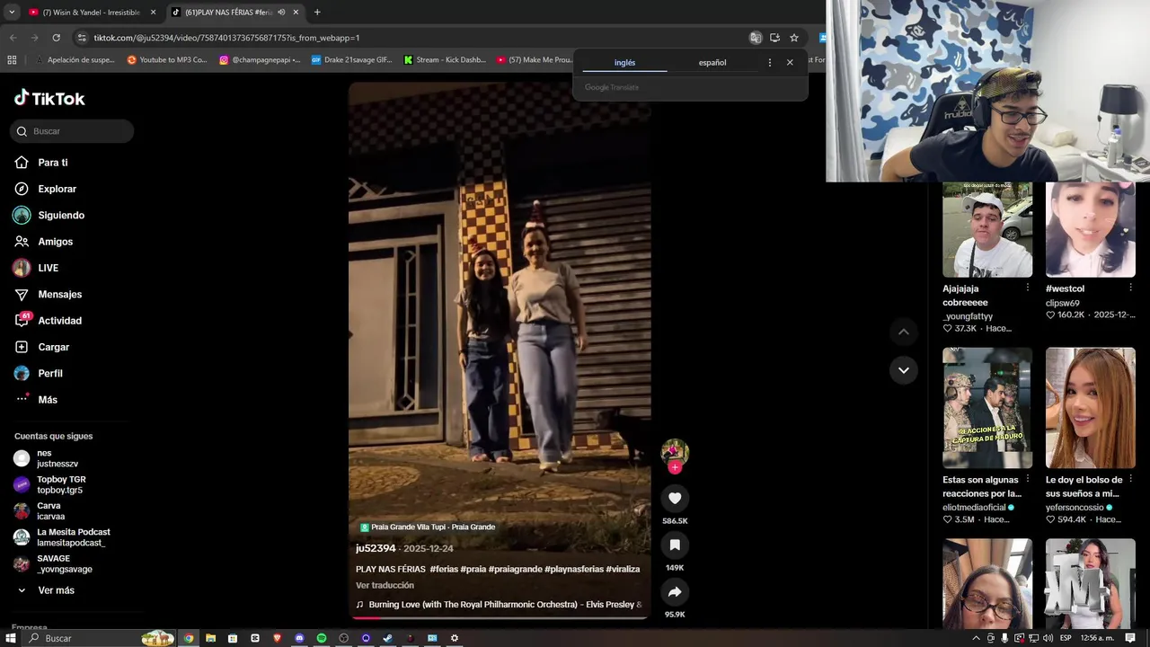This screenshot has width=1150, height=647.
Task: Click the Google Translate icon in address bar
Action: 756,38
